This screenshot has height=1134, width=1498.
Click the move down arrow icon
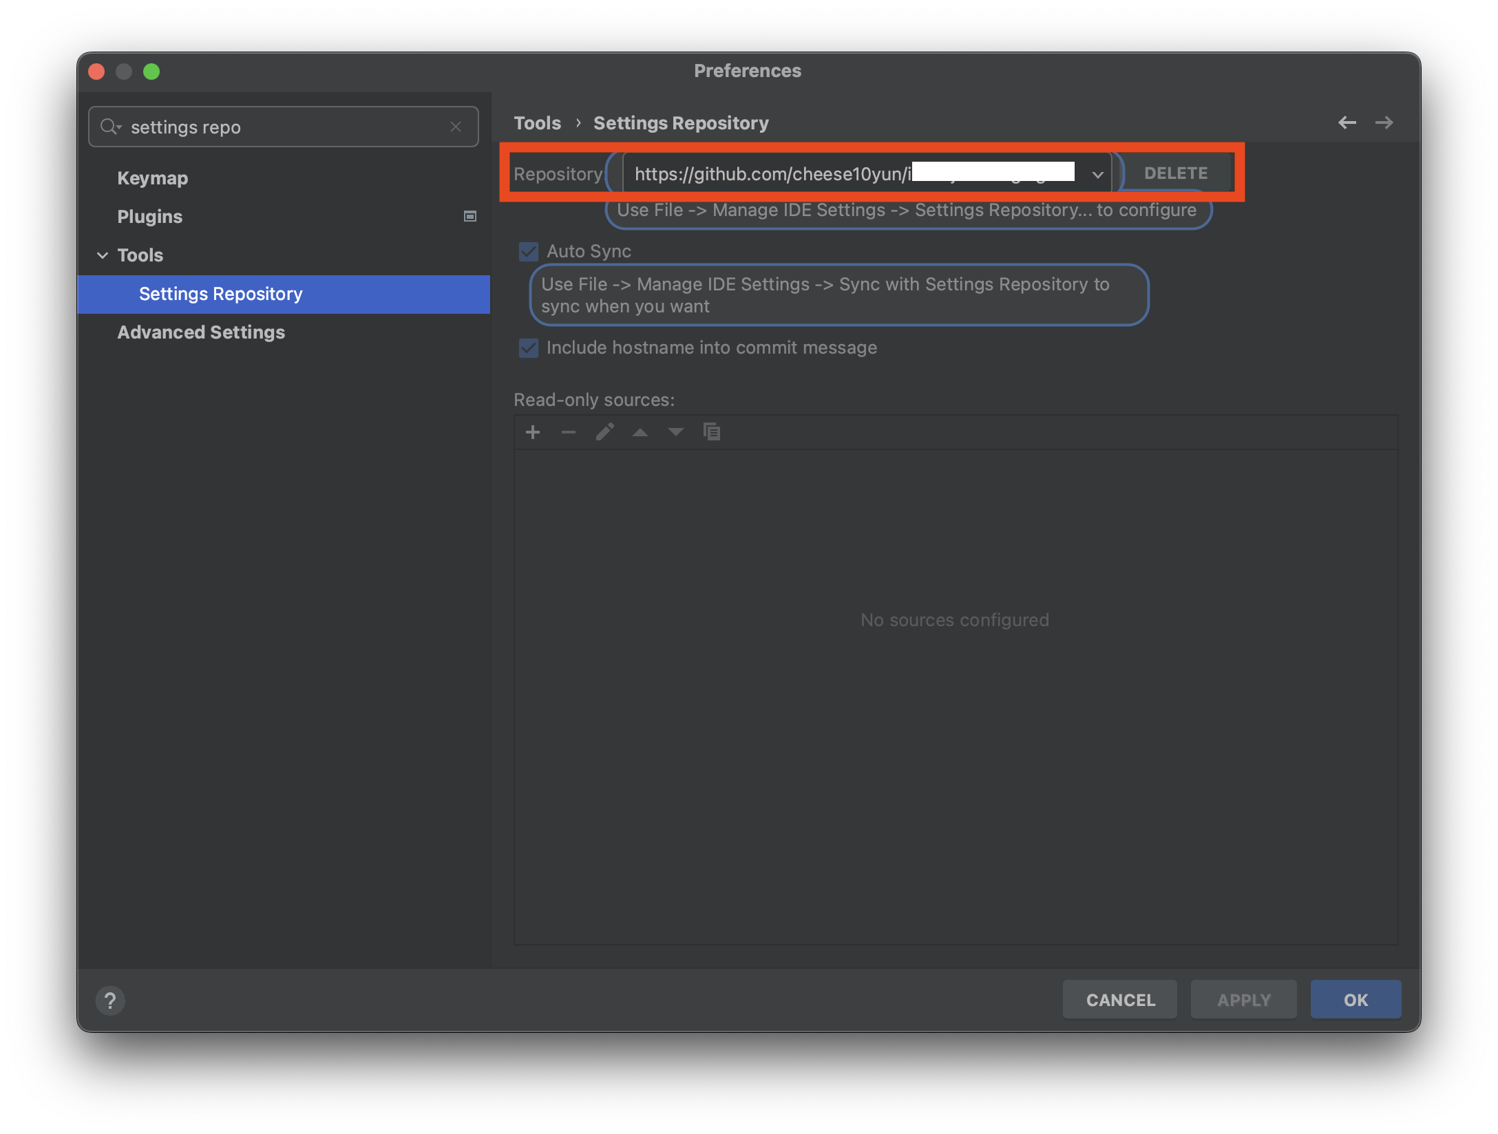click(676, 432)
